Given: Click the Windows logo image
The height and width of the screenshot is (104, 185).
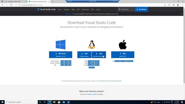Looking at the screenshot, I should tap(60, 44).
